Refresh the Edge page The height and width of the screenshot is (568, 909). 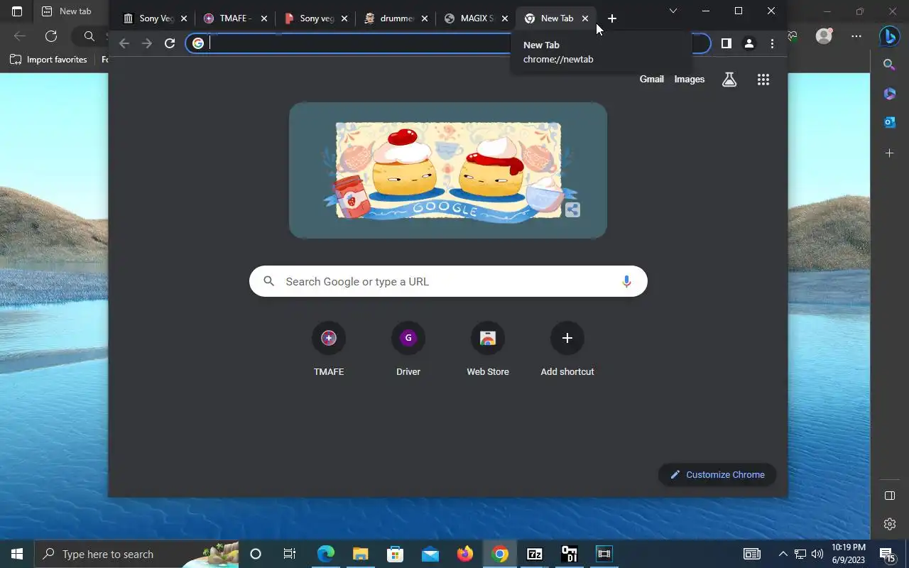pyautogui.click(x=51, y=36)
